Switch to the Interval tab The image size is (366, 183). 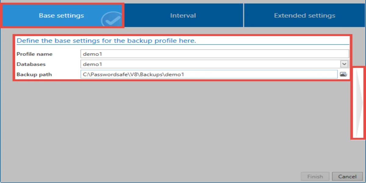pyautogui.click(x=183, y=16)
